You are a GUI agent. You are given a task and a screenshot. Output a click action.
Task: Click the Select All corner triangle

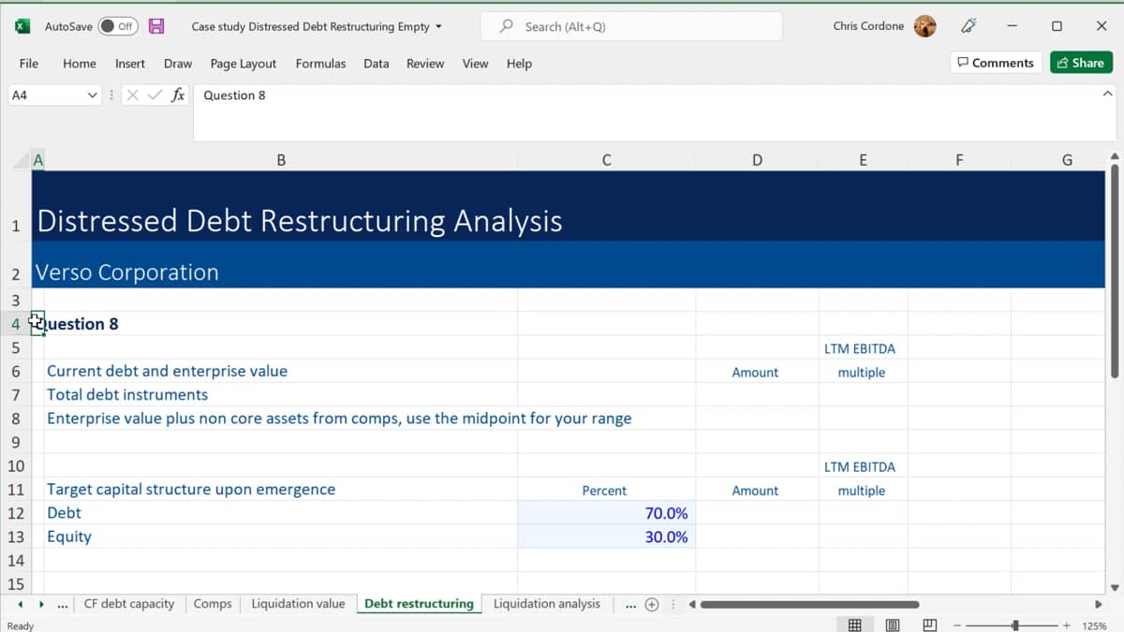coord(22,160)
